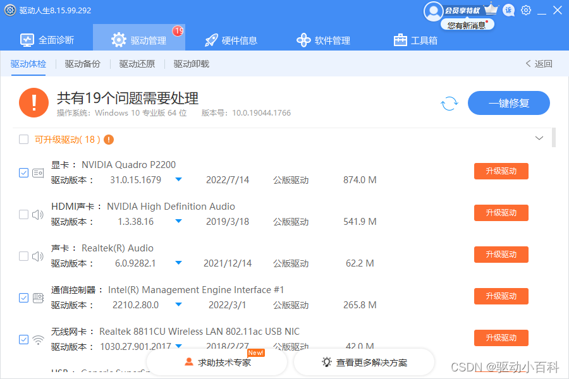Screen dimensions: 569x379
Task: Click the 一键修复 button
Action: coord(509,103)
